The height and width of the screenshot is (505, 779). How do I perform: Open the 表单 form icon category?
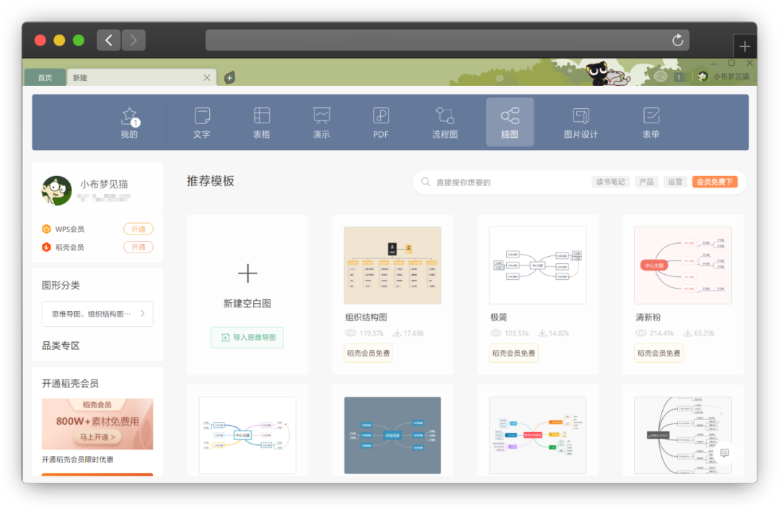651,122
